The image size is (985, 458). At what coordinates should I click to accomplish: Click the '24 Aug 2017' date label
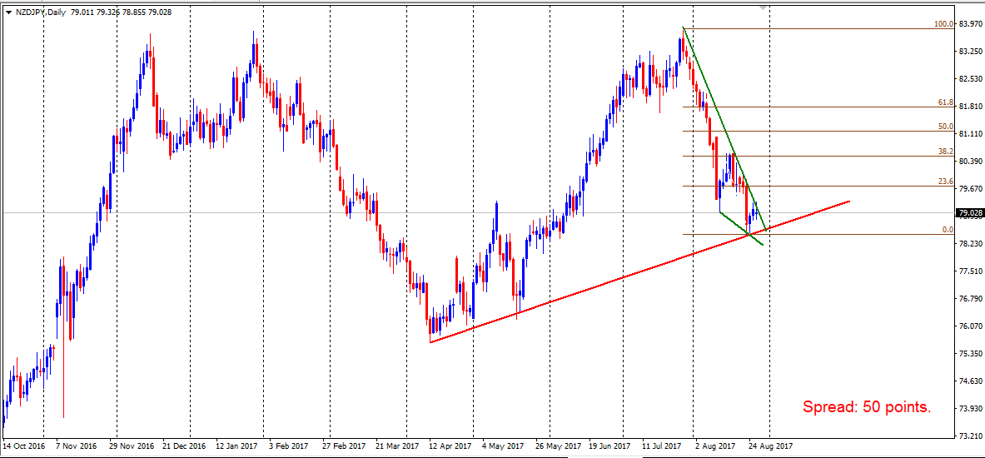[x=772, y=446]
